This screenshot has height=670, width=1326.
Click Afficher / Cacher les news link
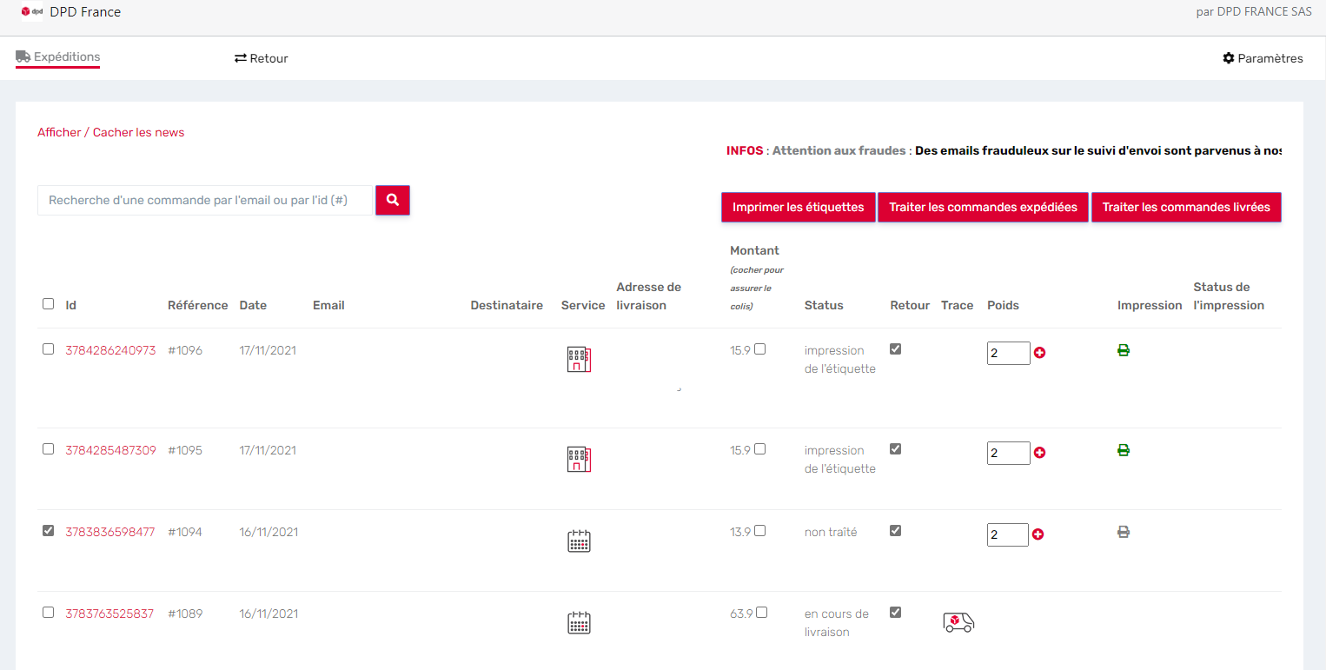click(111, 133)
